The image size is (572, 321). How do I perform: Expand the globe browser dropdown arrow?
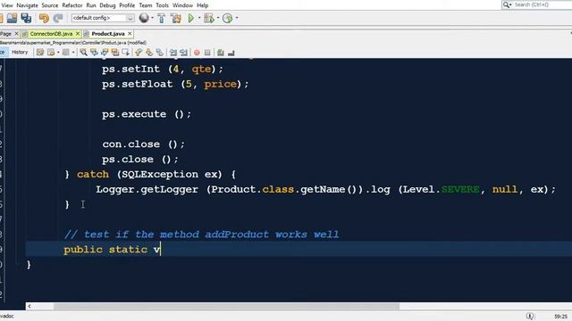coord(152,18)
